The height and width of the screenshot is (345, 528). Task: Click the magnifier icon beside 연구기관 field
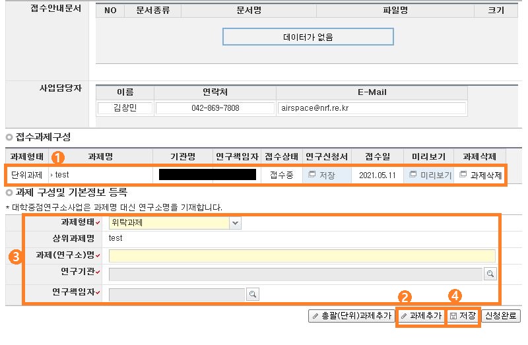coord(490,273)
